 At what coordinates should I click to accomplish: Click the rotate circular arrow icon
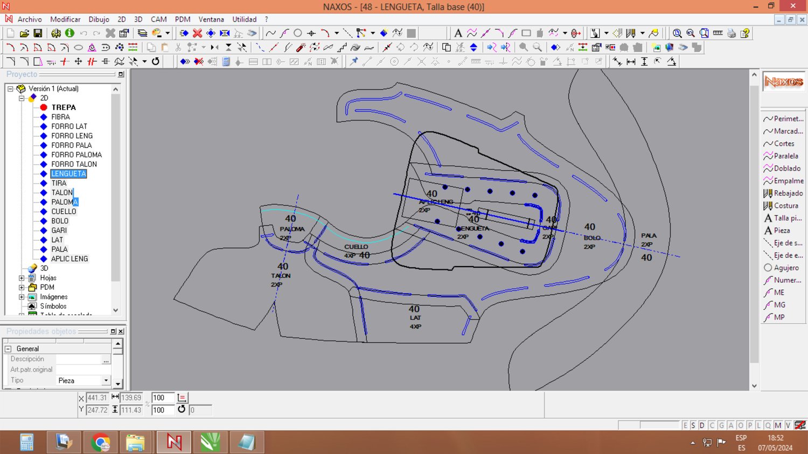156,61
